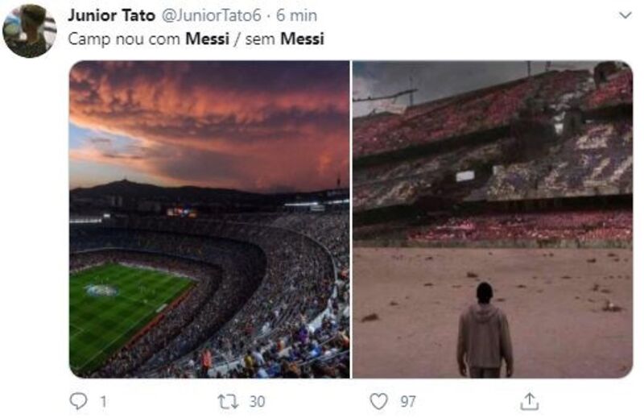Open the share upload arrow icon

click(x=530, y=401)
